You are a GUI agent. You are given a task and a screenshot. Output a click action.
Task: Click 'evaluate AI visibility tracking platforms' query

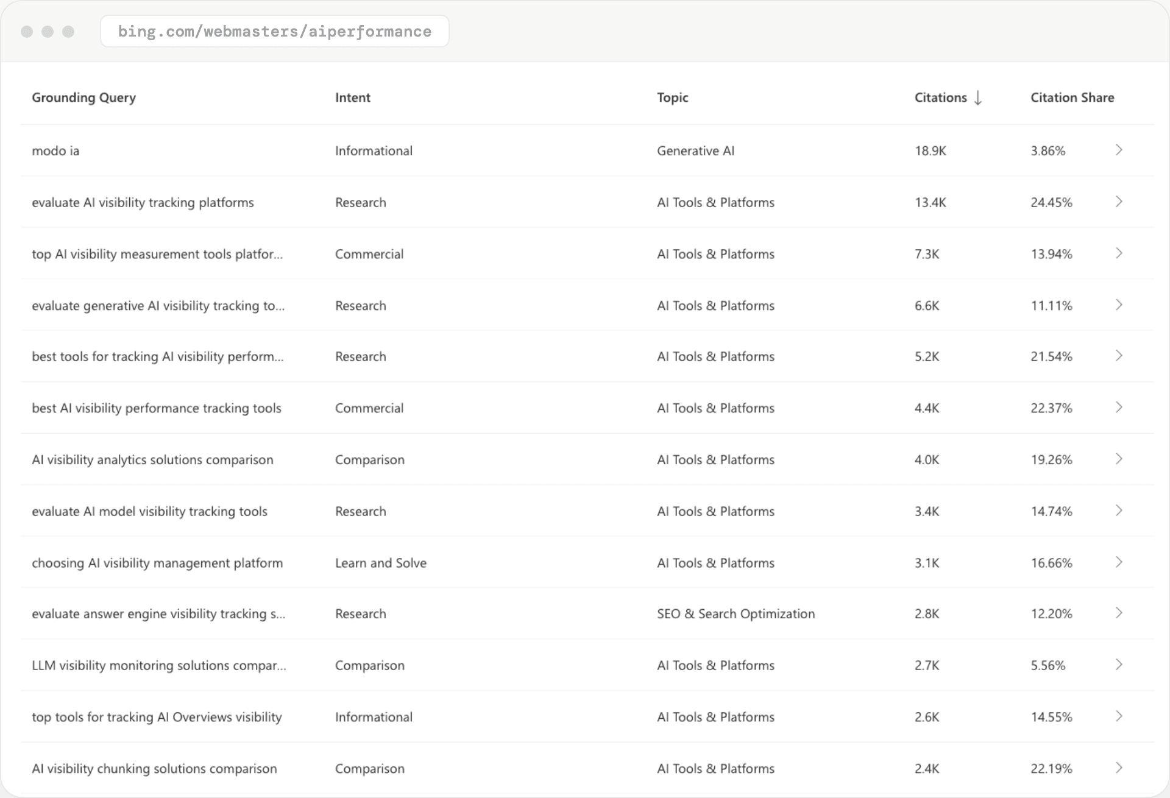pos(143,203)
